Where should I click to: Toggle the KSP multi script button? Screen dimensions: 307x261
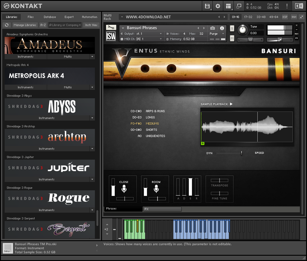coord(285,17)
